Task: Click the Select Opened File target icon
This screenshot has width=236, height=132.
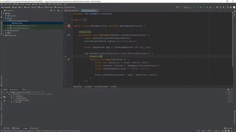Action: [51, 11]
